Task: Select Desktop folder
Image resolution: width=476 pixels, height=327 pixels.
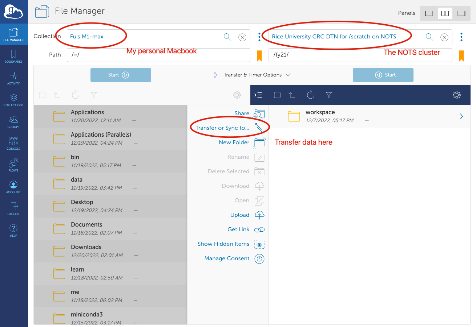Action: pyautogui.click(x=110, y=206)
